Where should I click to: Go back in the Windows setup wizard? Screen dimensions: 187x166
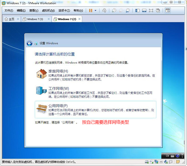pyautogui.click(x=30, y=43)
